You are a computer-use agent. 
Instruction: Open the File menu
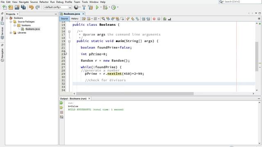2,2
